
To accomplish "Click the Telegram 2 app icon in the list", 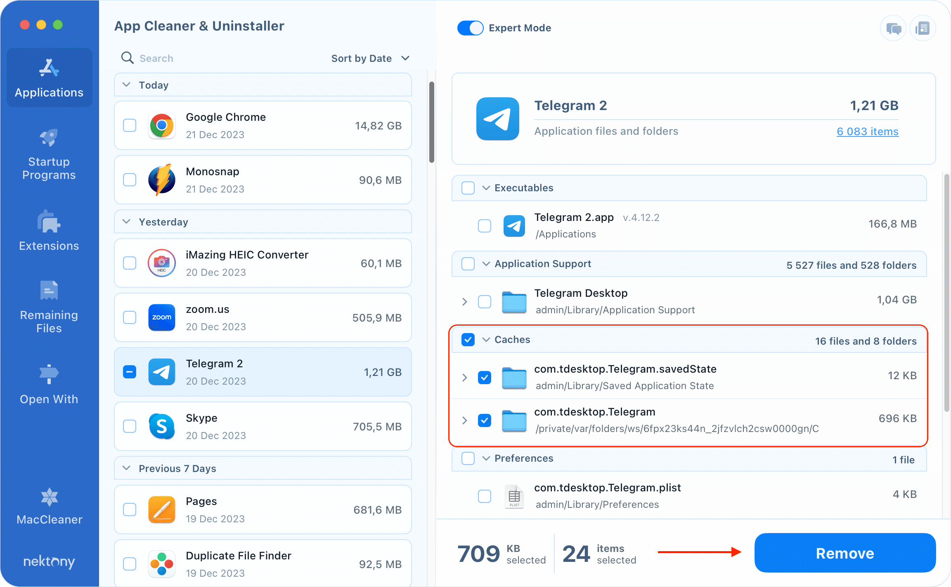I will [161, 371].
